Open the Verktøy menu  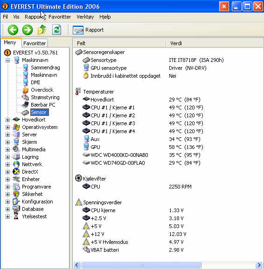point(85,17)
